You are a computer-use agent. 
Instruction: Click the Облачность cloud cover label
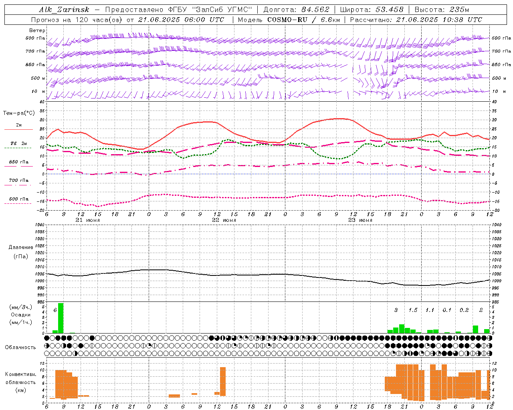[x=20, y=347]
